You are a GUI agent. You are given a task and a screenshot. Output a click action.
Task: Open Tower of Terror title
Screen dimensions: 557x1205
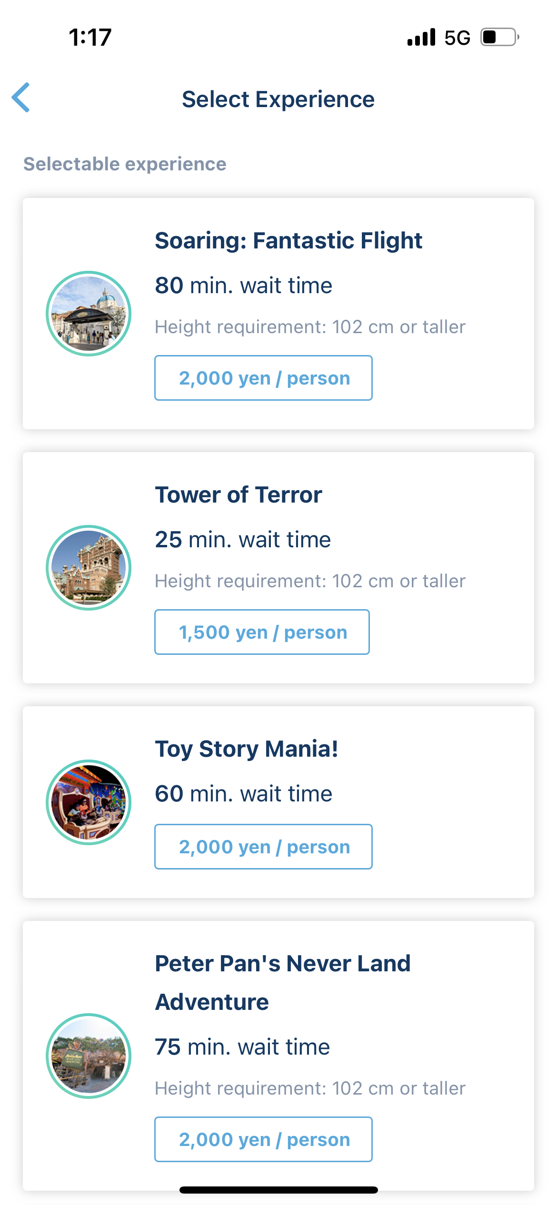[x=239, y=495]
